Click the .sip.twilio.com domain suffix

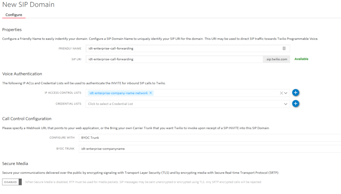pos(276,59)
